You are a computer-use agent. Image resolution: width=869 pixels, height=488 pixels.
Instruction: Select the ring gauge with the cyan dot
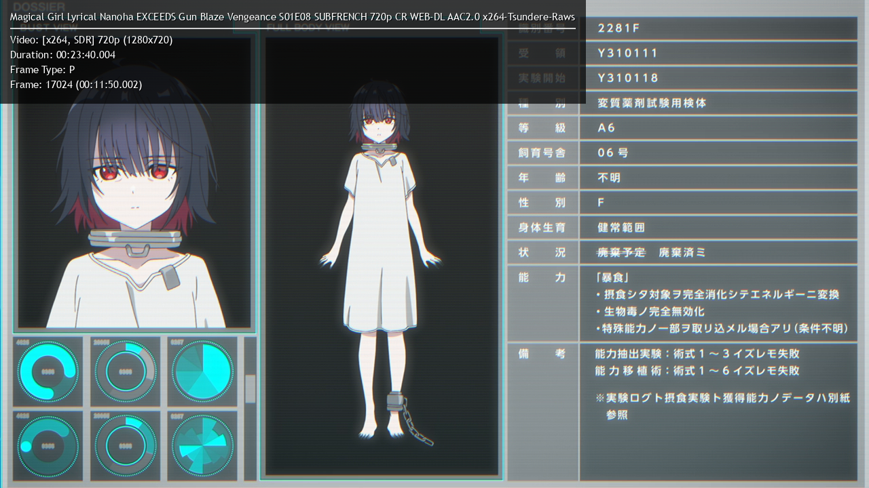click(x=48, y=446)
